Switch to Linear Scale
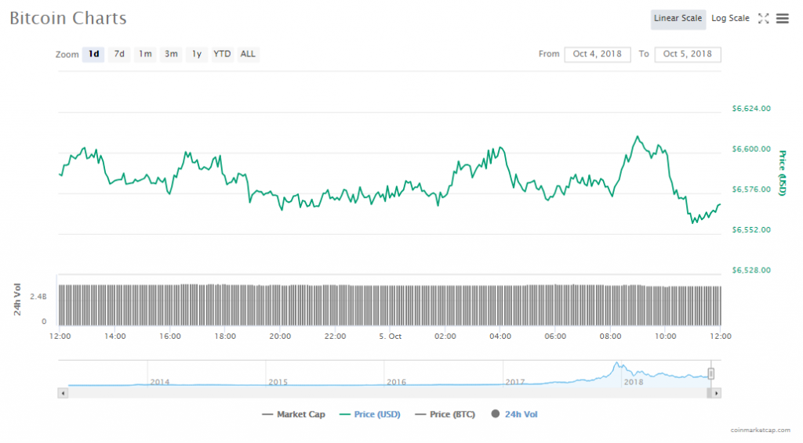The height and width of the screenshot is (443, 803). 678,19
